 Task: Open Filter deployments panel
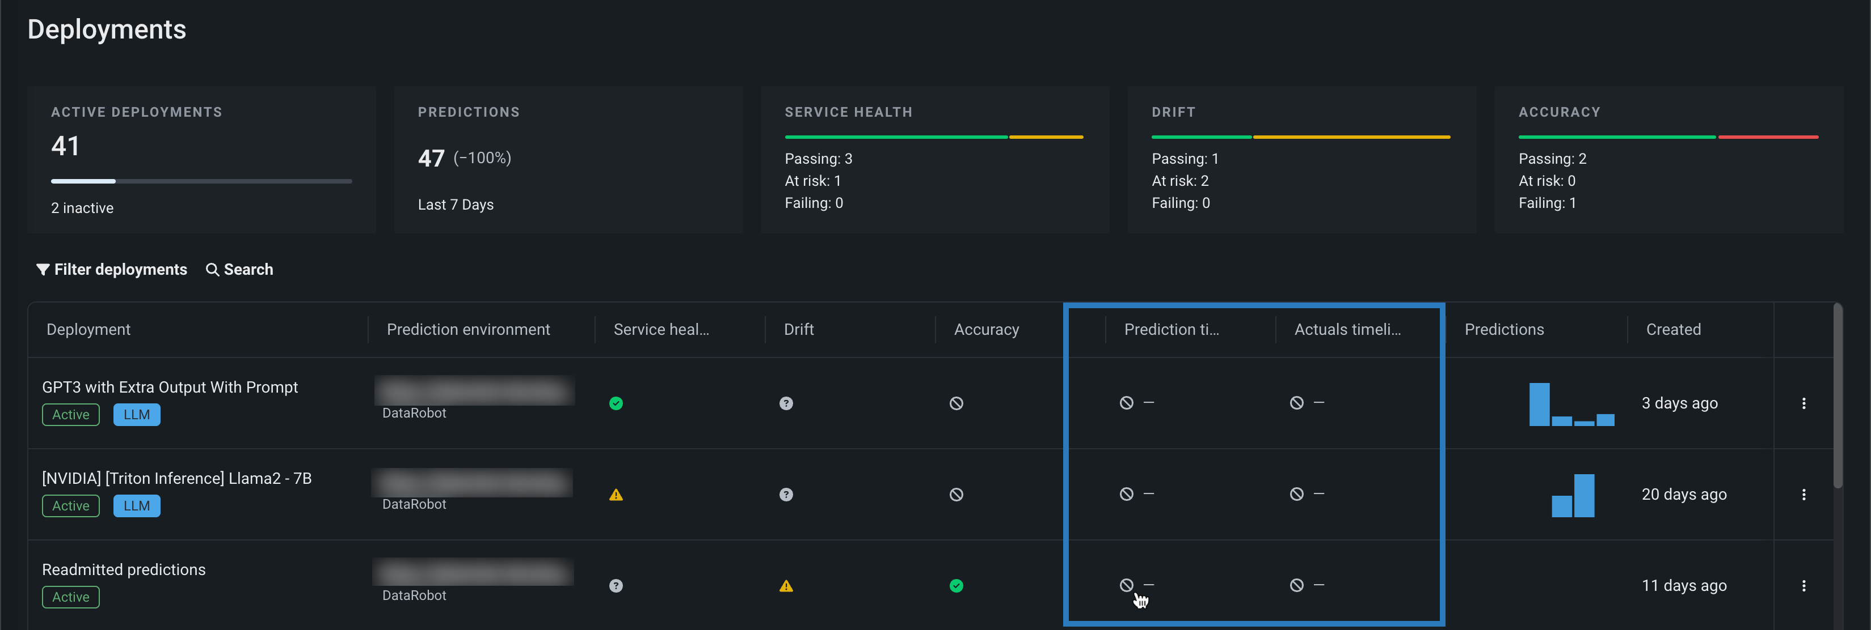tap(112, 270)
